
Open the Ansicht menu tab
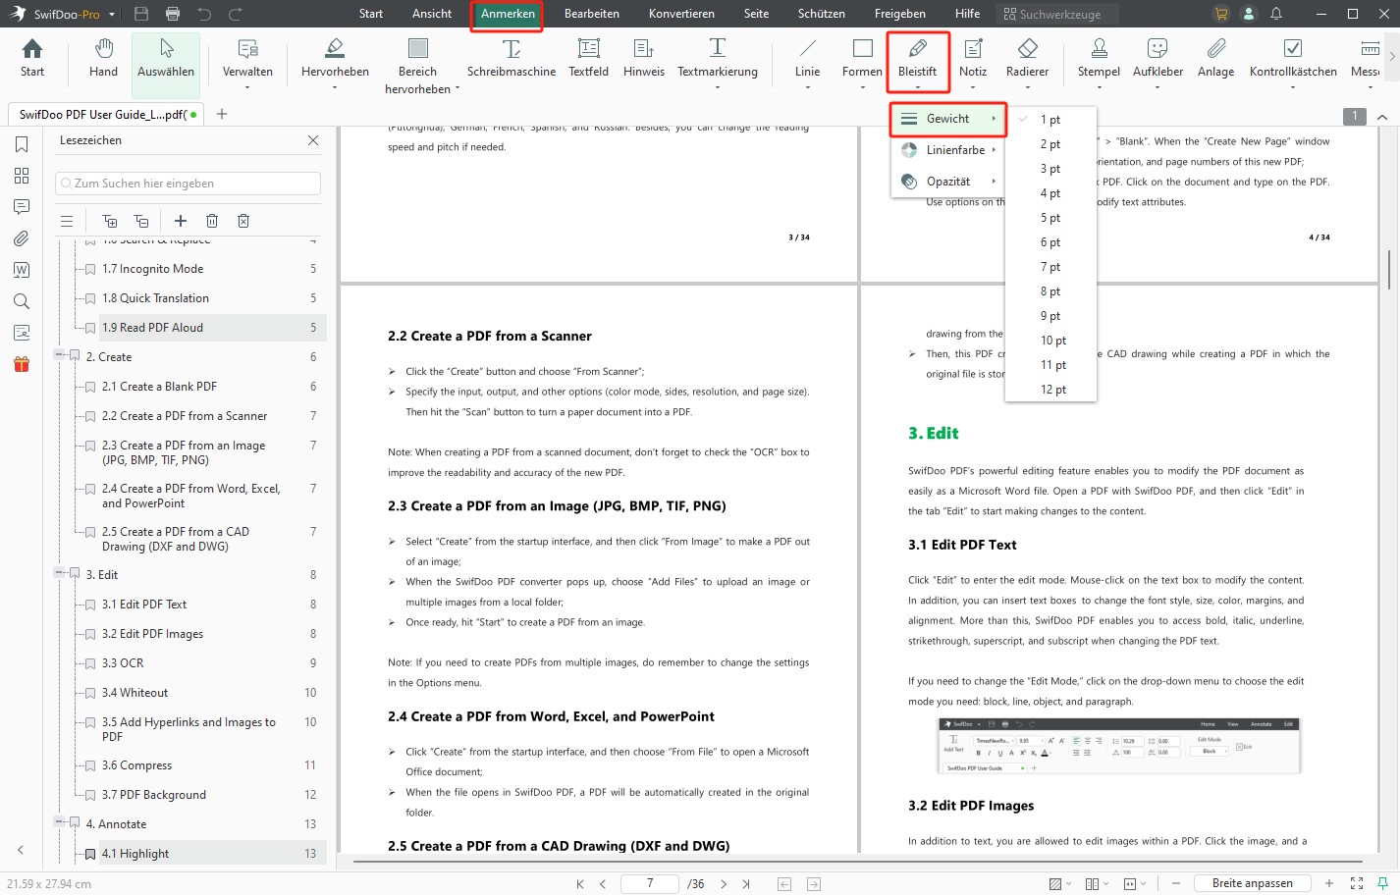coord(432,14)
